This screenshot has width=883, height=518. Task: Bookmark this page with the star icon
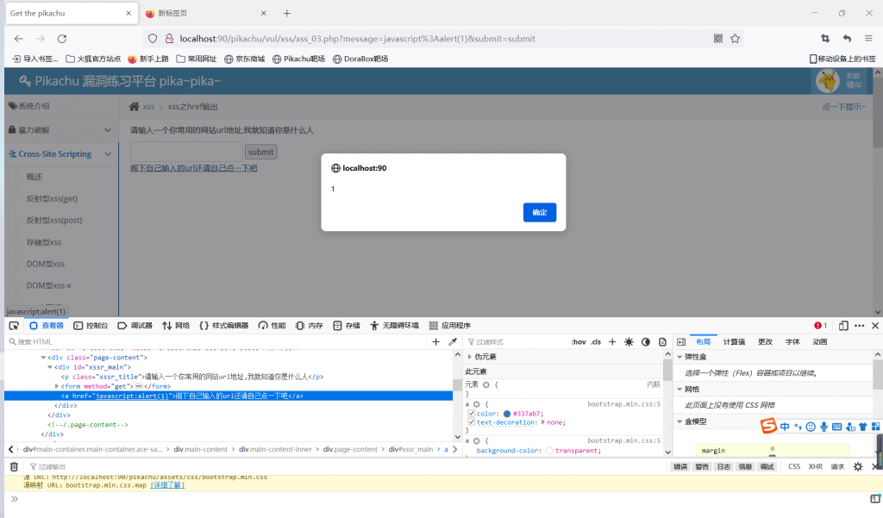point(735,39)
